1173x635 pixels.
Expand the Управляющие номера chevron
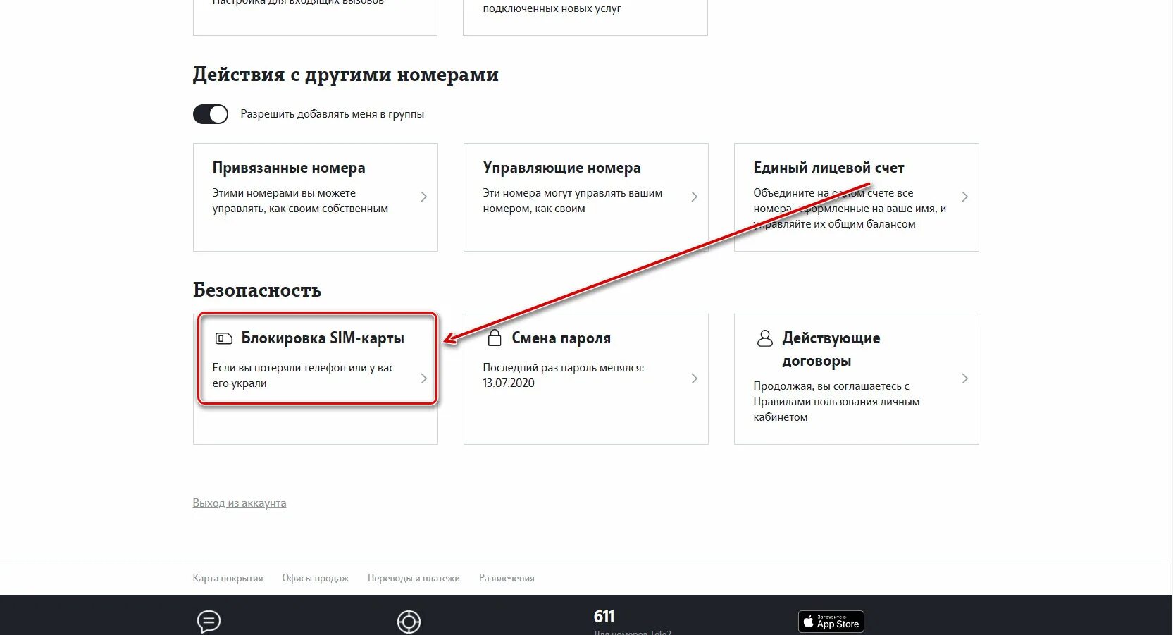[x=694, y=197]
